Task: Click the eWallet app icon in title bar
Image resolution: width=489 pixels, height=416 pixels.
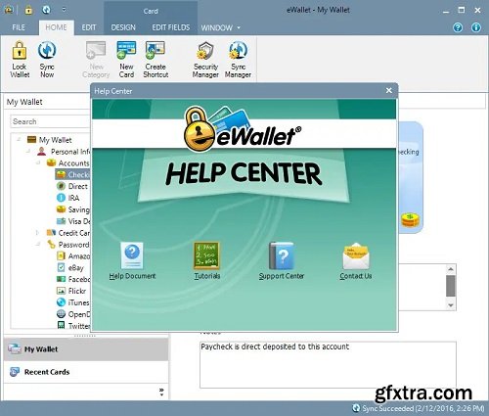Action: tap(9, 10)
